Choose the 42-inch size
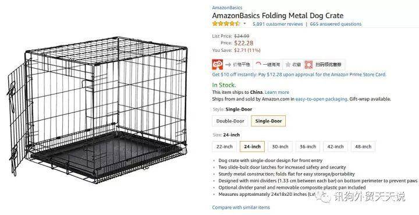This screenshot has height=215, width=419. (x=336, y=147)
